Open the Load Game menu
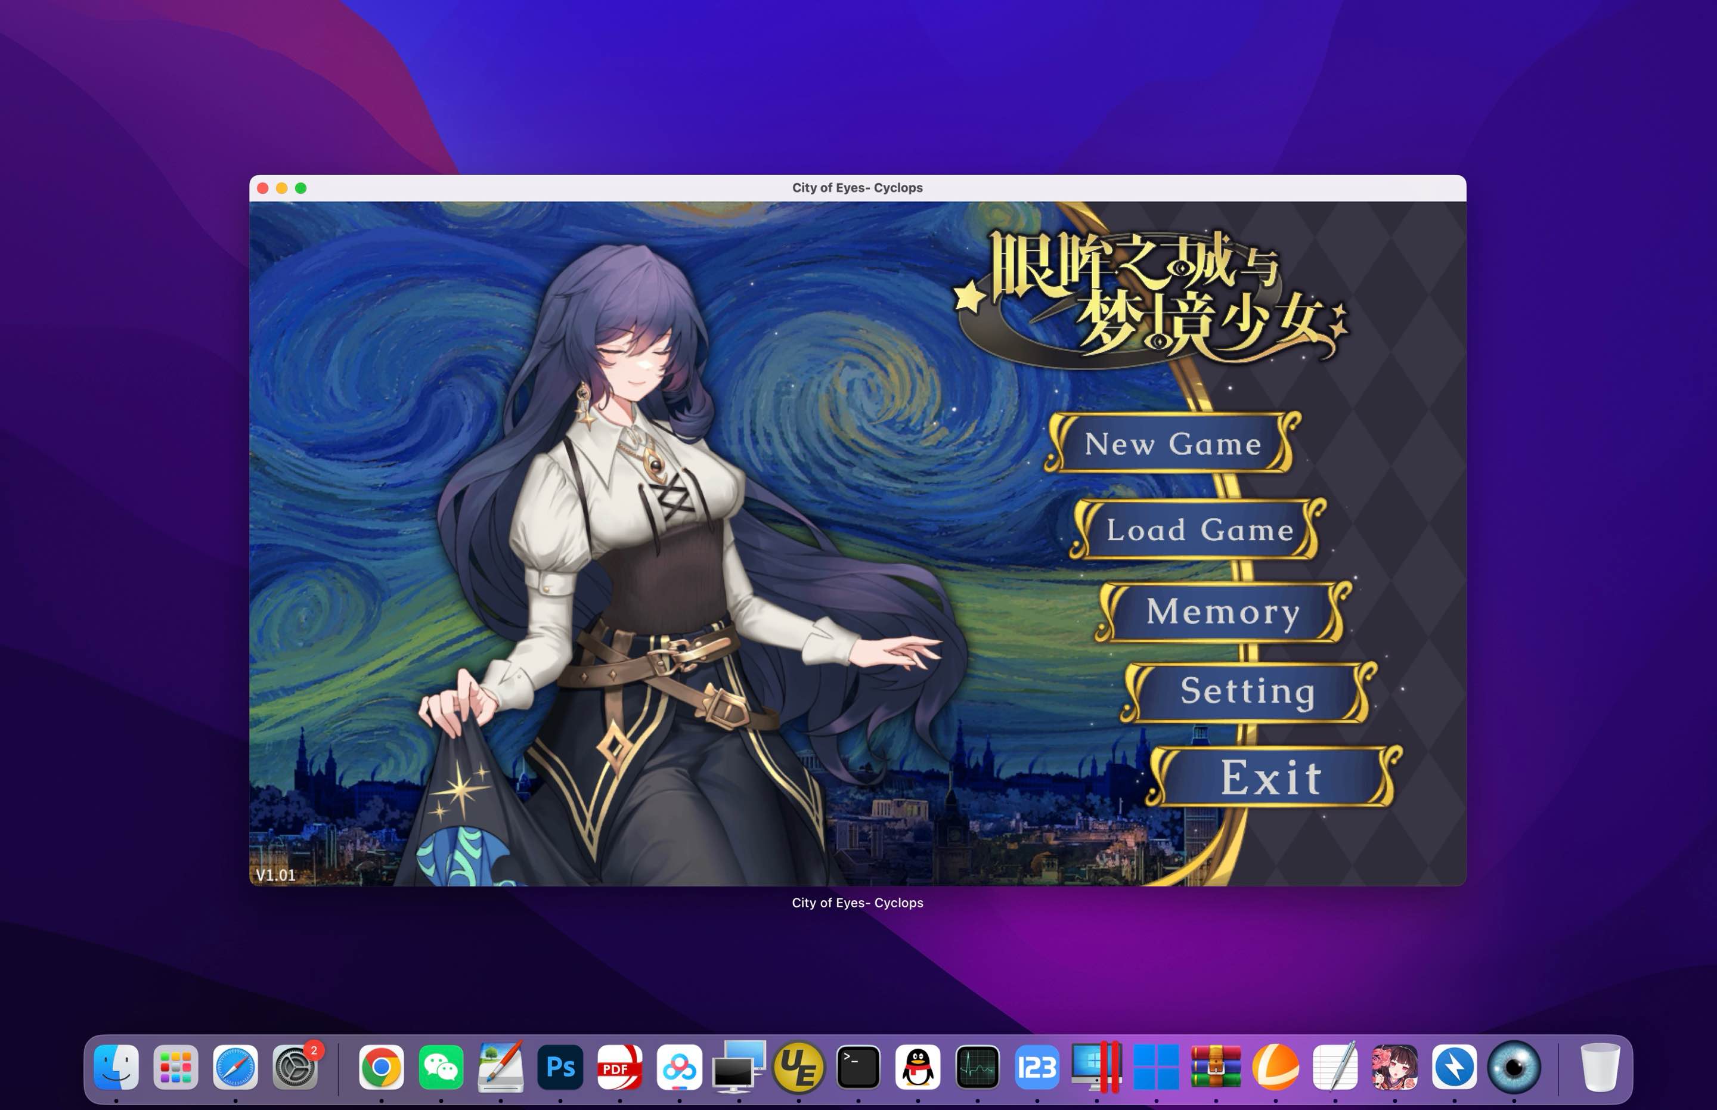1717x1110 pixels. [x=1199, y=530]
